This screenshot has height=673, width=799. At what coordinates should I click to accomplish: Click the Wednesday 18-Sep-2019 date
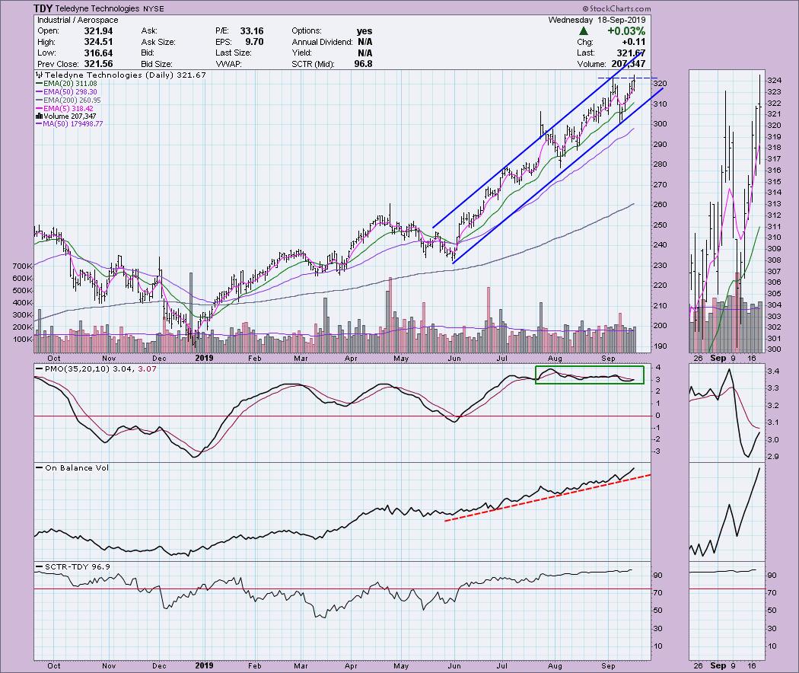[x=597, y=20]
